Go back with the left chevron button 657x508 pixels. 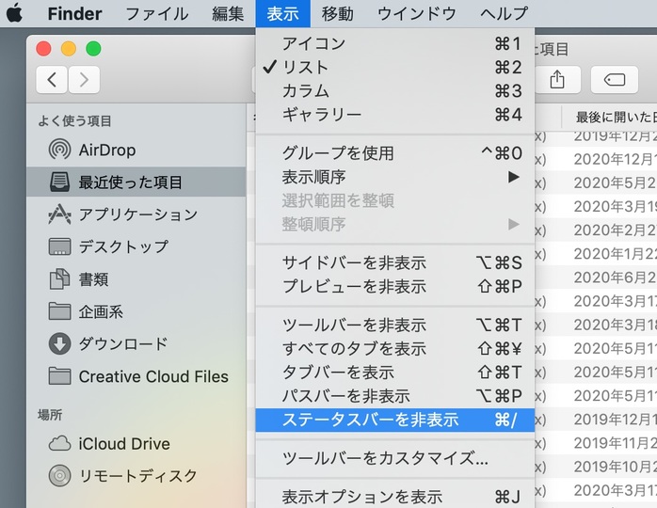point(52,79)
